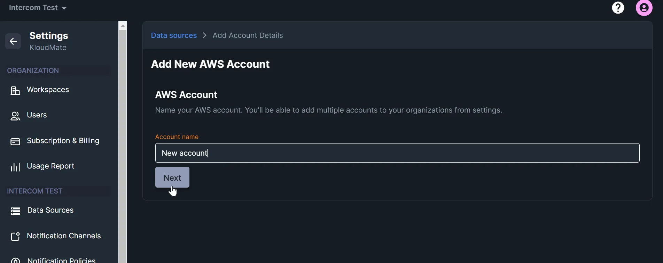Open Notification Policies in sidebar

61,260
